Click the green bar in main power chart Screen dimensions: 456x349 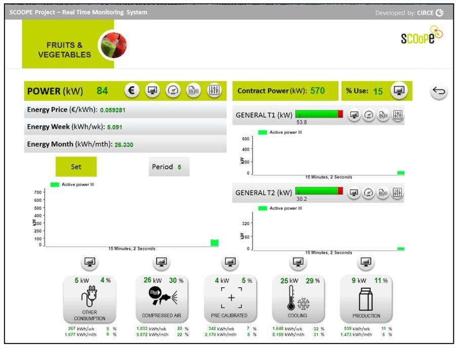tap(215, 243)
